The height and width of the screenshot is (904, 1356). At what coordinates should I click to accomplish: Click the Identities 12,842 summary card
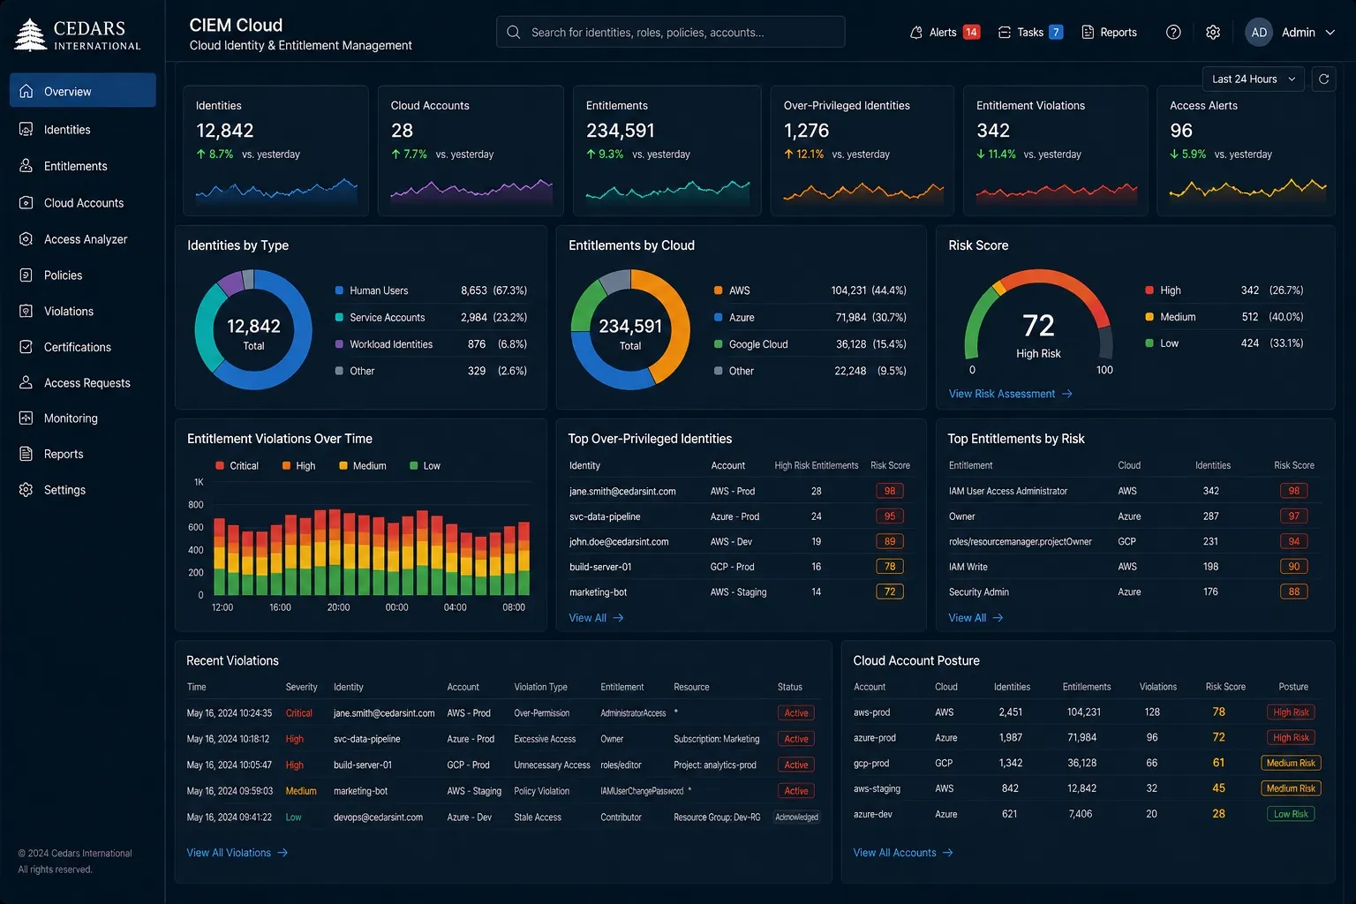(275, 150)
